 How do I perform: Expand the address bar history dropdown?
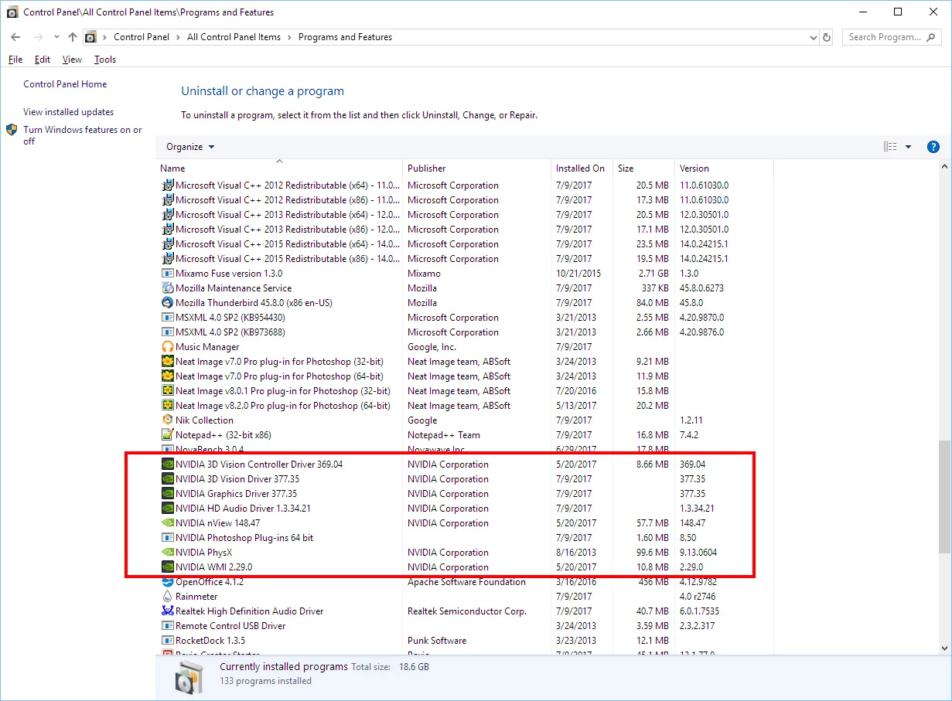click(x=813, y=37)
